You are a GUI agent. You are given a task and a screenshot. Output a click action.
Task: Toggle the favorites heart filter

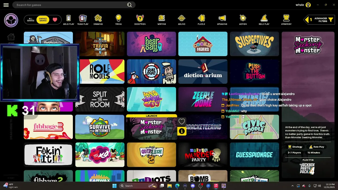pyautogui.click(x=55, y=20)
